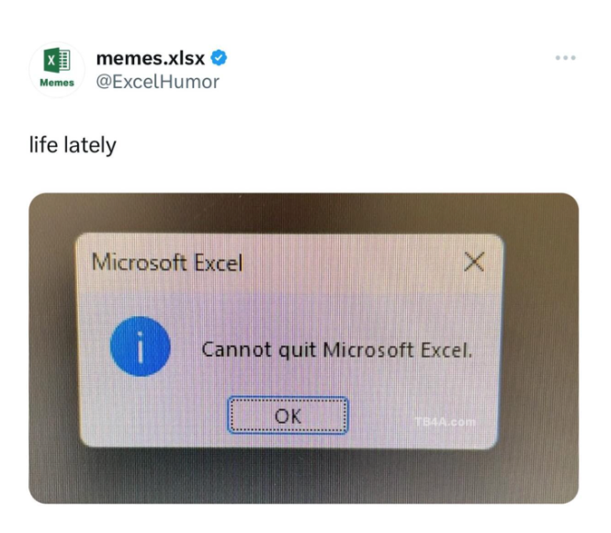Click empty header space left of three dots
The width and height of the screenshot is (611, 533).
pos(390,58)
